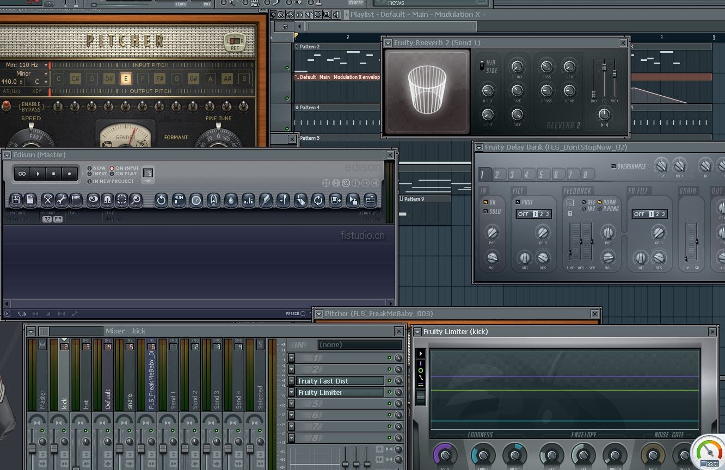Click Edison's undo circular-arrow icon
The width and height of the screenshot is (725, 470).
click(161, 200)
